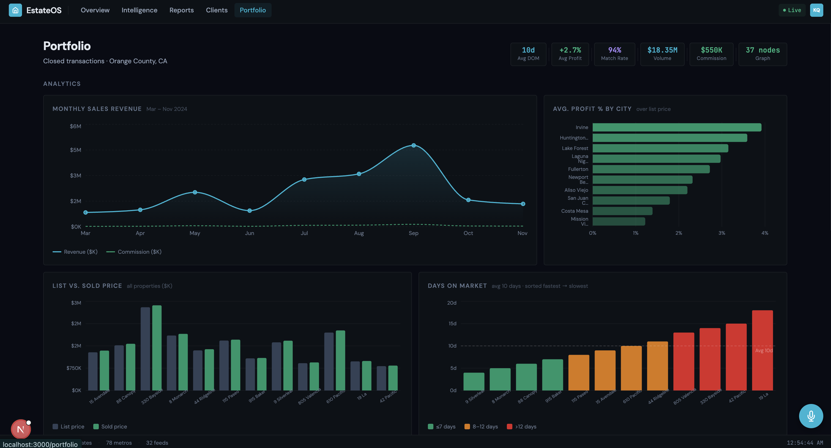
Task: Toggle the Commission ($K) legend entry
Action: pyautogui.click(x=134, y=252)
